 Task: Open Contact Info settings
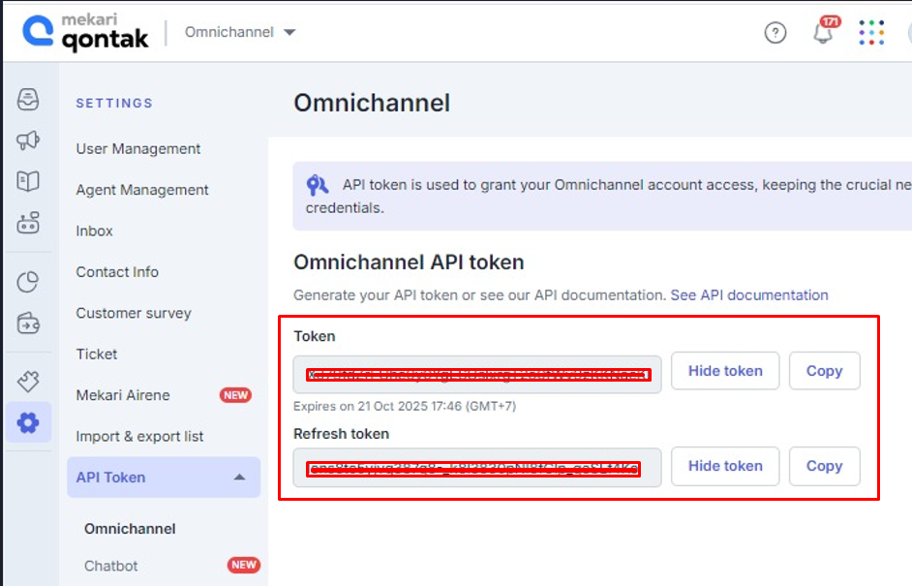117,272
